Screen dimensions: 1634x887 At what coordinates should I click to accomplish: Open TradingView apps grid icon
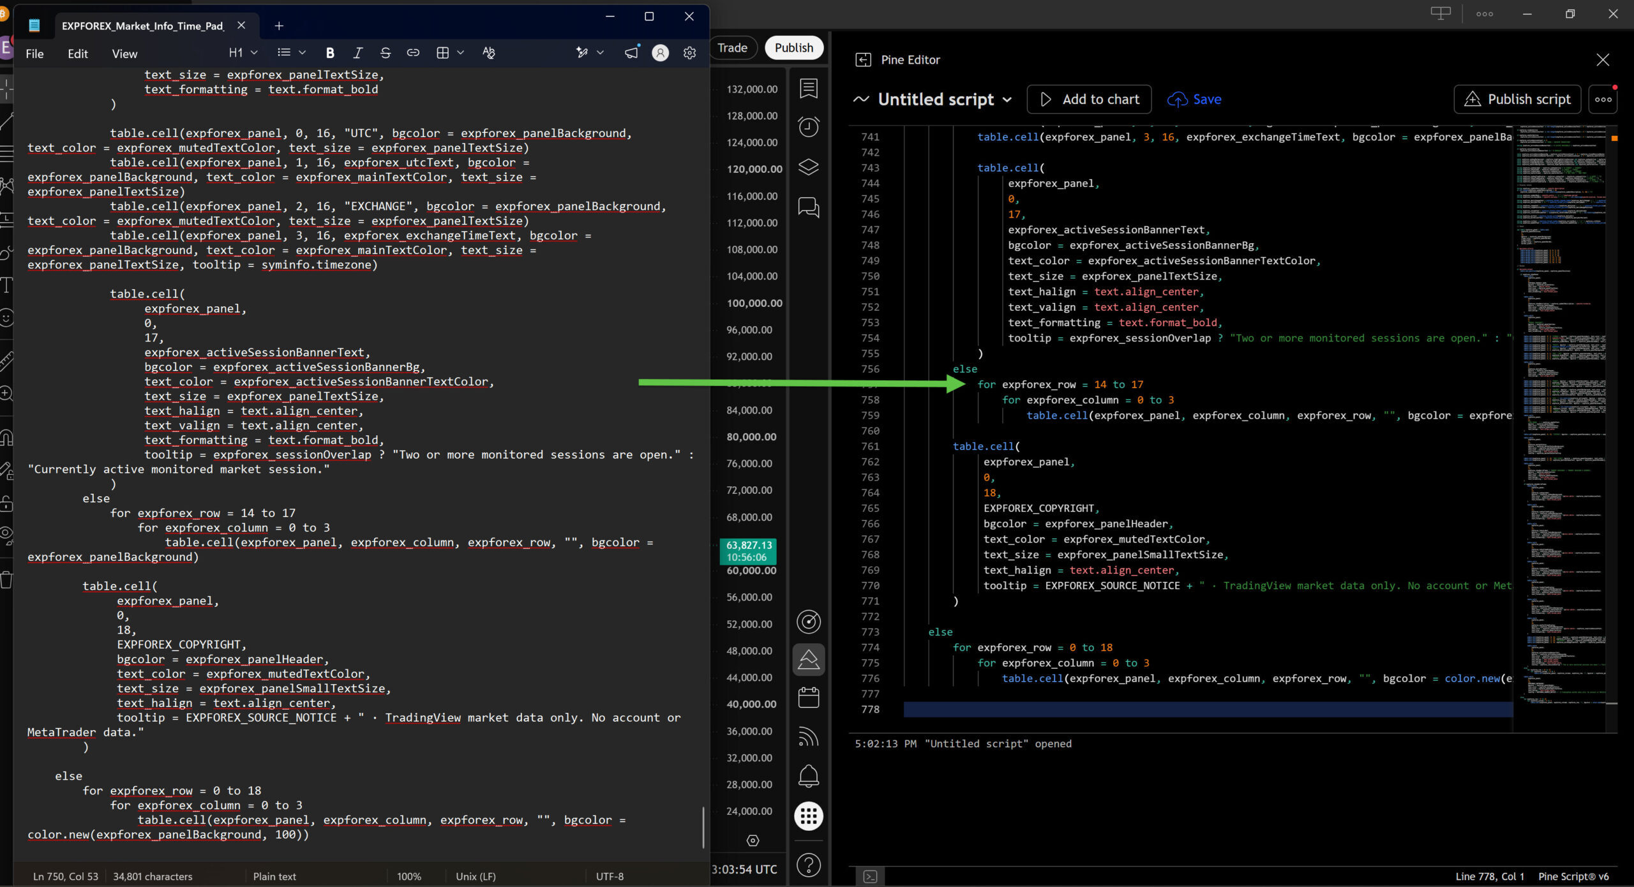click(809, 816)
